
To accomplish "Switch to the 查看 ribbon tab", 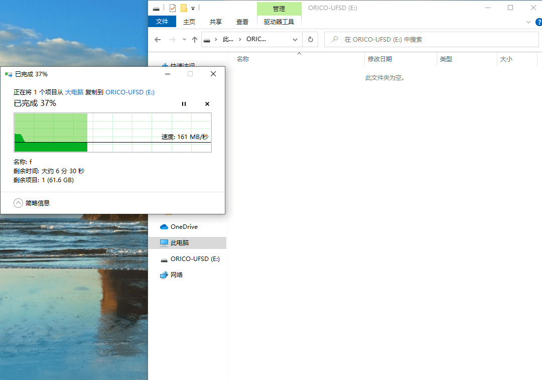I will (x=242, y=22).
